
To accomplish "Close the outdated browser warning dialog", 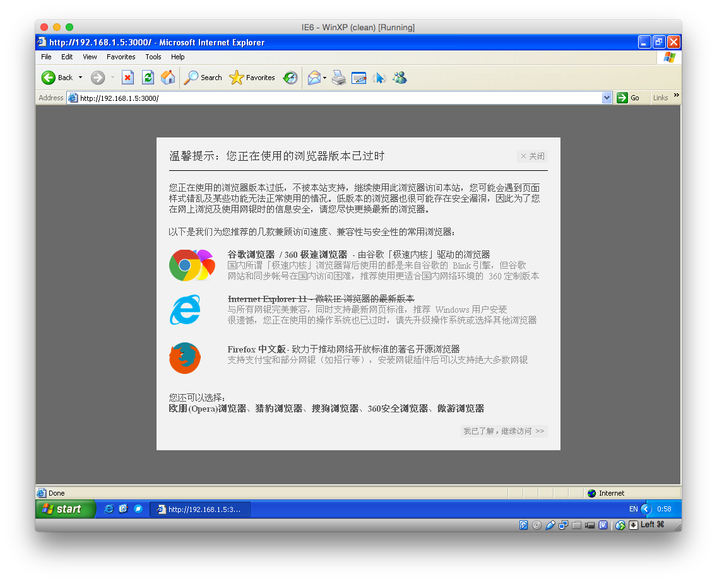I will 532,156.
